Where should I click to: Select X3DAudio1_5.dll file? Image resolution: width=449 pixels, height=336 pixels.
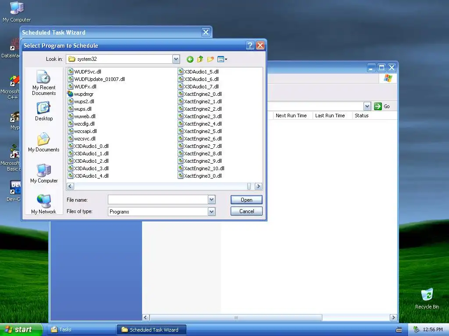point(198,72)
